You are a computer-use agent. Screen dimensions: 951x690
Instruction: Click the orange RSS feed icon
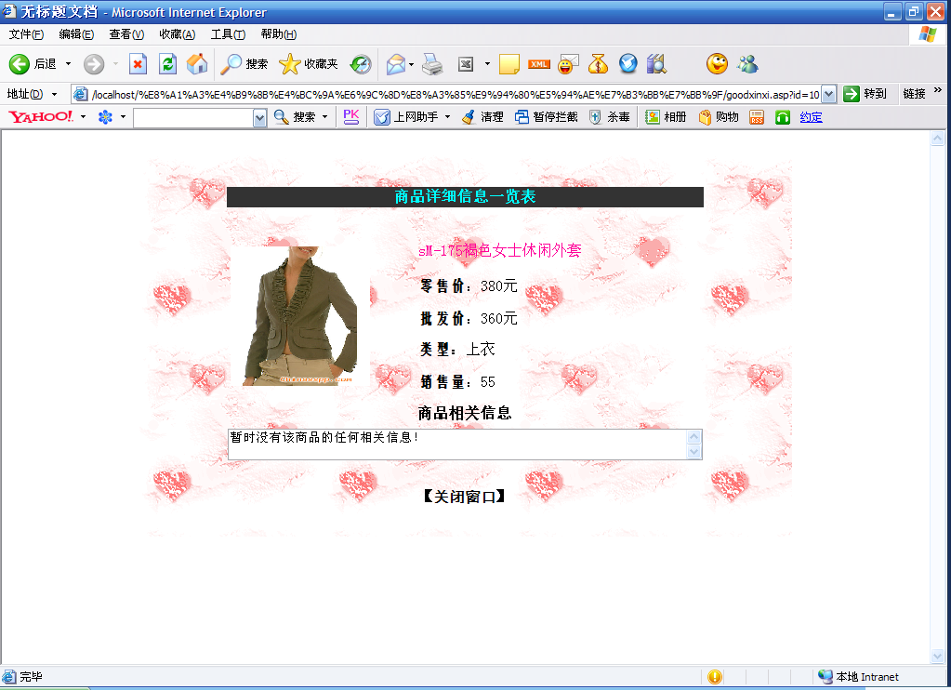click(x=757, y=117)
